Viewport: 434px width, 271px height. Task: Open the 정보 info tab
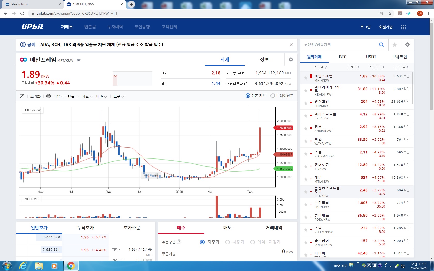click(x=264, y=59)
